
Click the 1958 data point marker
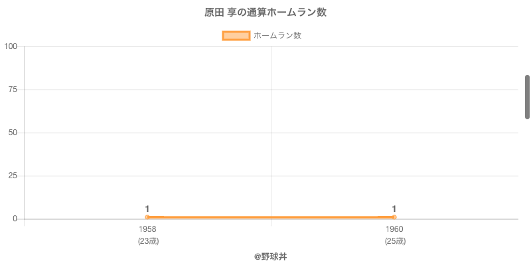(x=147, y=217)
